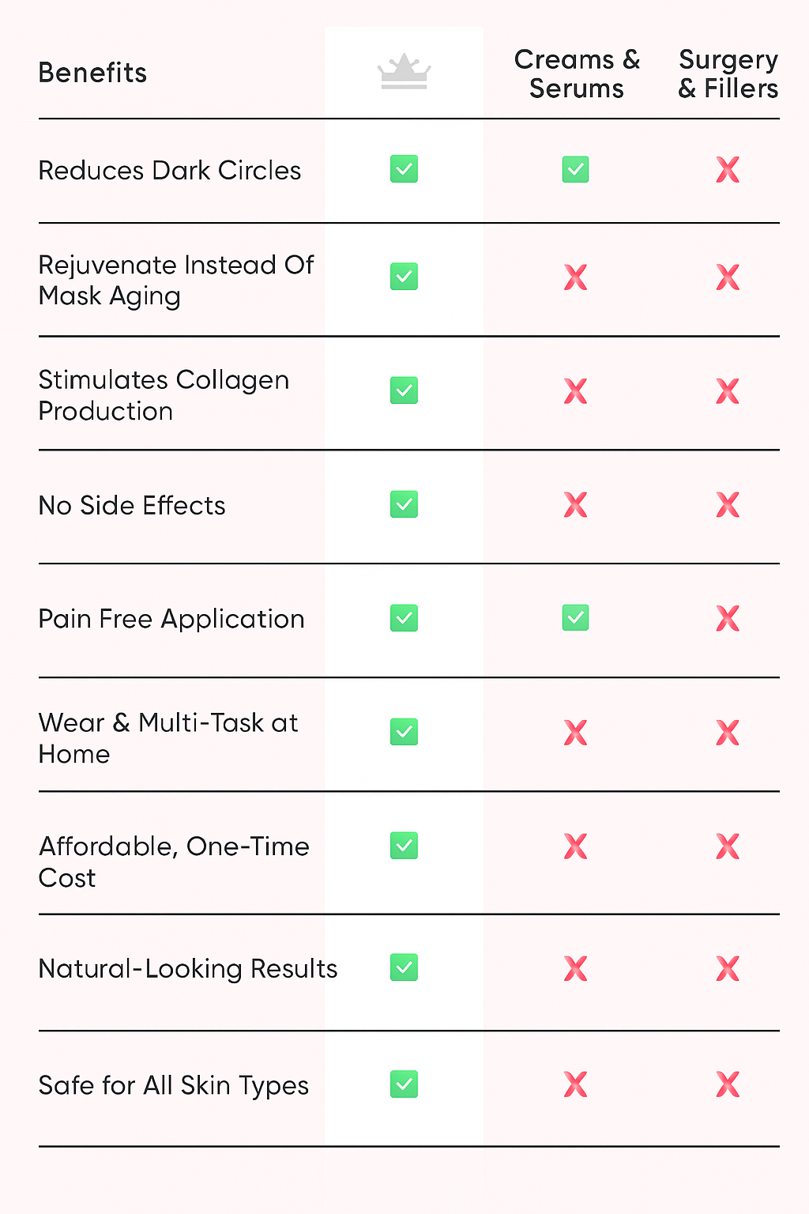Click crown column check for Natural-Looking Results
Screen dimensions: 809x1214
(x=404, y=967)
